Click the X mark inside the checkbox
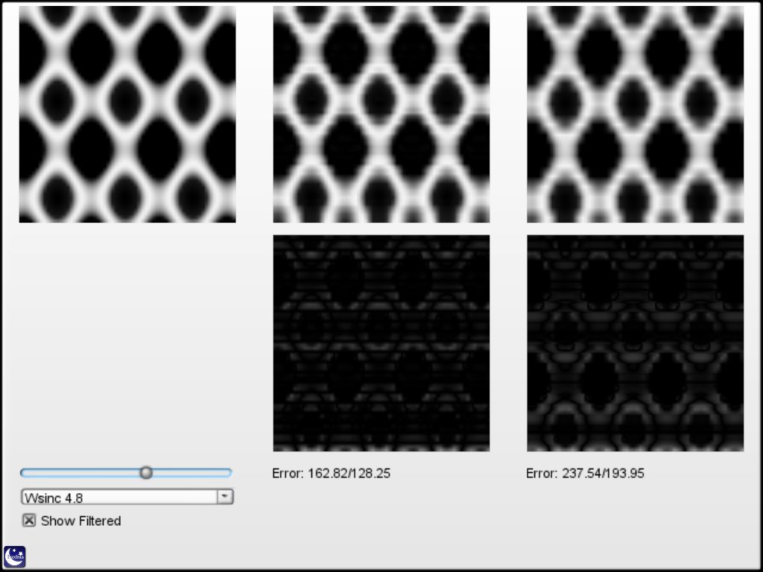The image size is (763, 572). pyautogui.click(x=29, y=521)
